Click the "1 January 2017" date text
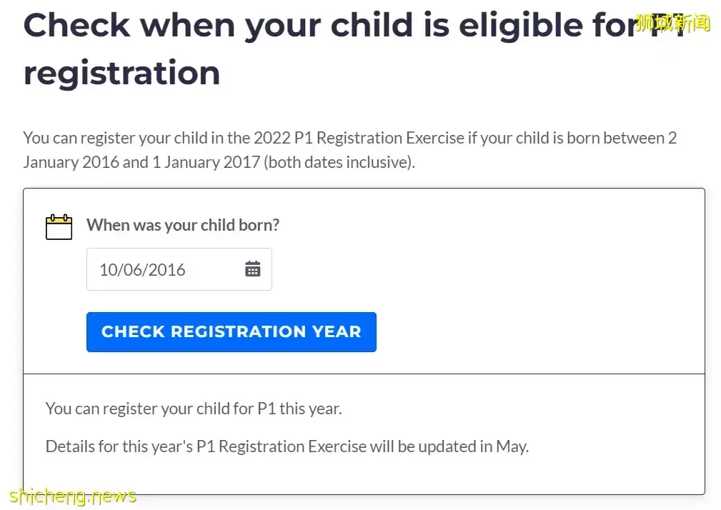The width and height of the screenshot is (721, 510). 206,162
